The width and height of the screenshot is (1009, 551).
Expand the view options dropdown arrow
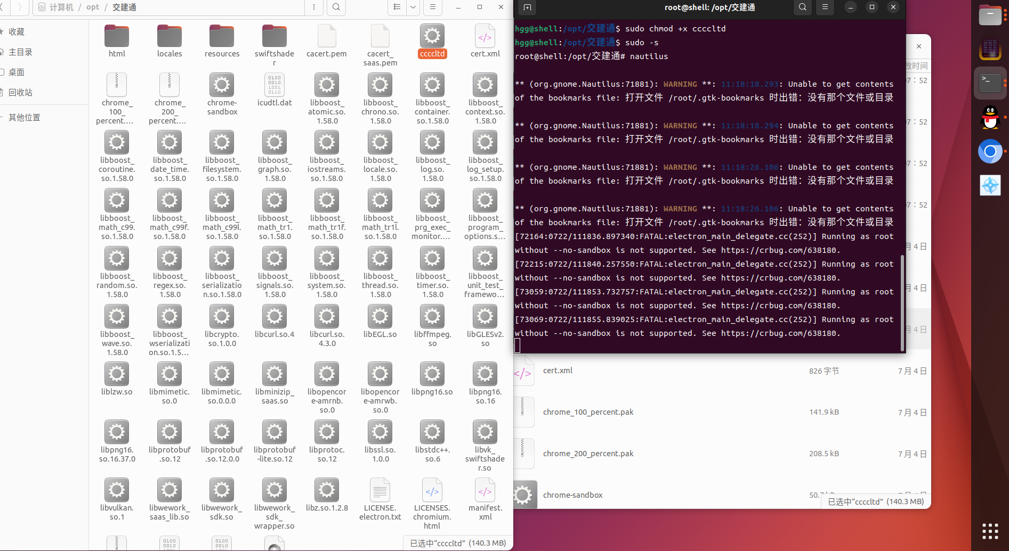coord(413,7)
